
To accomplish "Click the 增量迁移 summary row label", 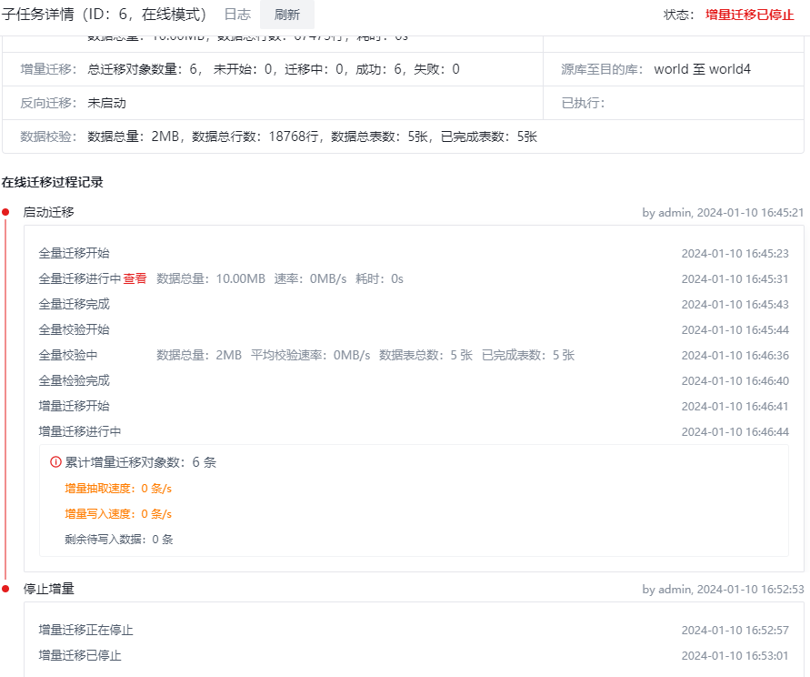I will tap(48, 69).
